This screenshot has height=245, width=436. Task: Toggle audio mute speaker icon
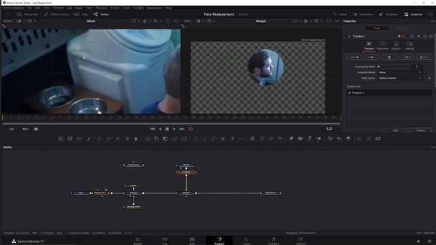[x=36, y=129]
